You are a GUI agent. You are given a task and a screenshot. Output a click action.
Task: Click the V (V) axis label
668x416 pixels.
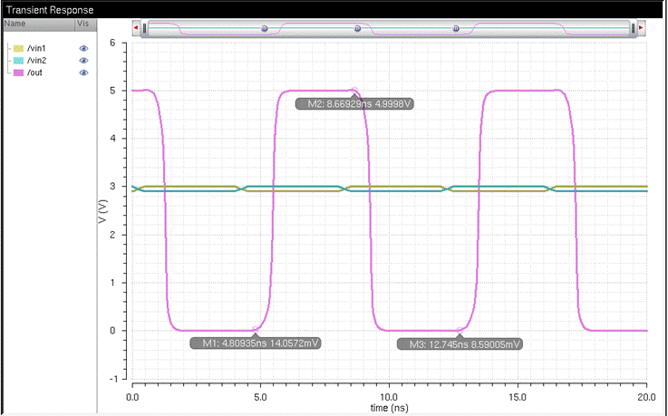[102, 211]
